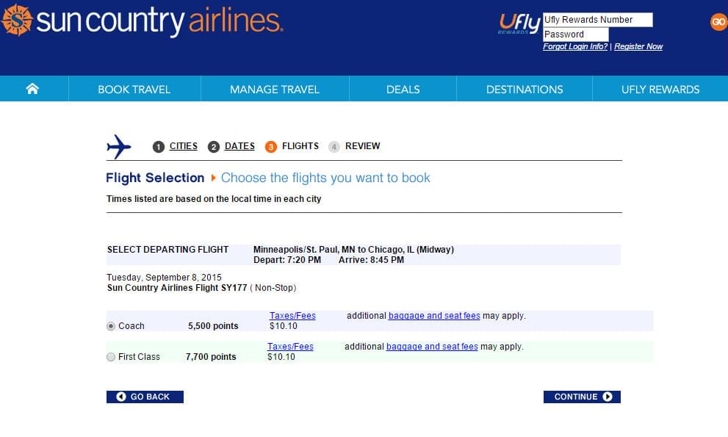Screen dimensions: 728x437
Task: Focus the Ufly Rewards Number field
Action: click(x=597, y=20)
